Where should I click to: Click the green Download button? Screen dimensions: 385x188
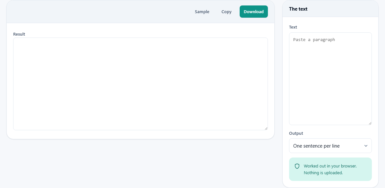(254, 12)
